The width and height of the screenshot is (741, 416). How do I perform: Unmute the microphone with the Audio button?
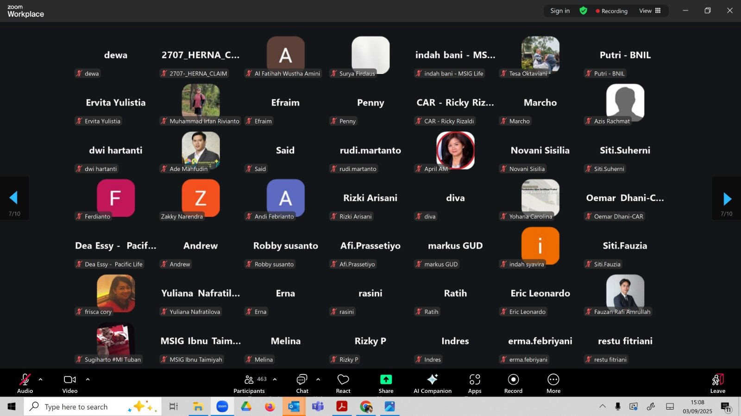coord(25,384)
